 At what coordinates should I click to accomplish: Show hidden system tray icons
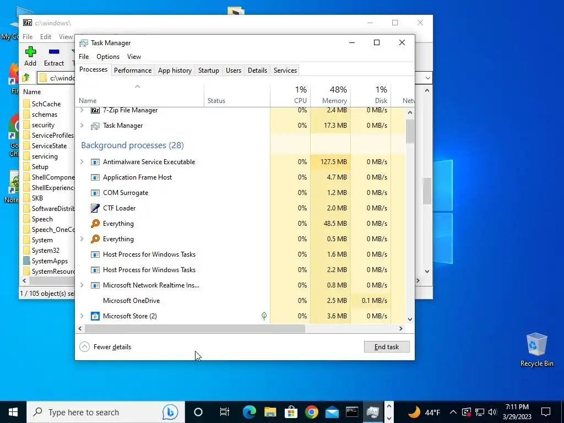tap(453, 412)
